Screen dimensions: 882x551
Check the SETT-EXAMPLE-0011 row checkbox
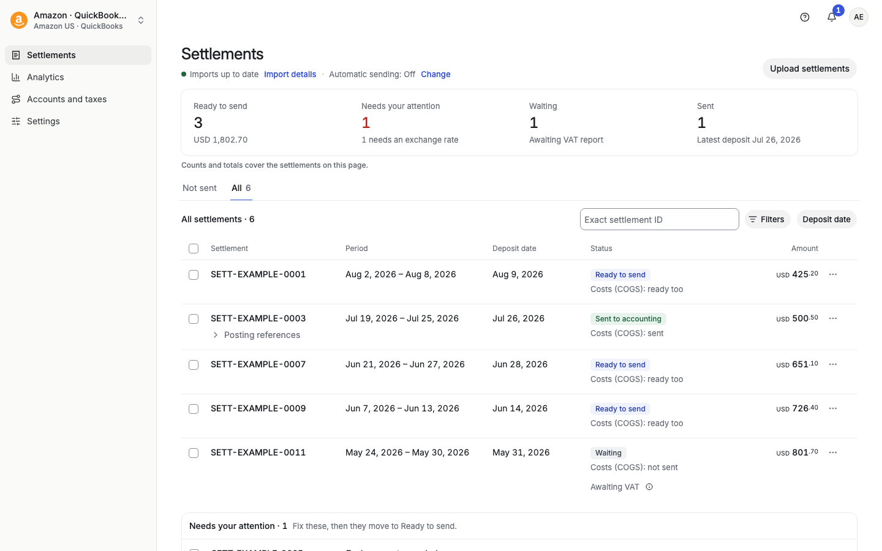tap(194, 453)
